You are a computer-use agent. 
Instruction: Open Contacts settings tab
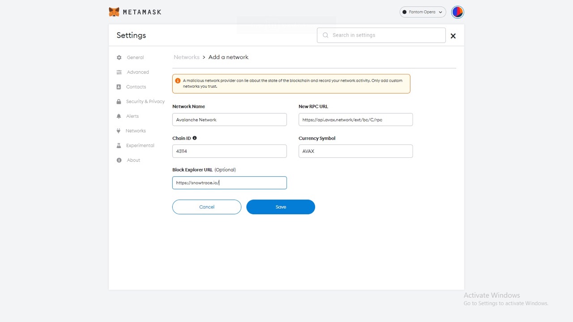tap(136, 87)
